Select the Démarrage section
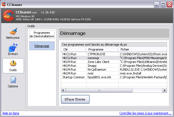 click(x=42, y=46)
